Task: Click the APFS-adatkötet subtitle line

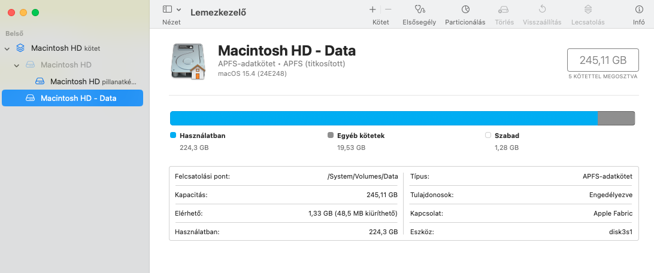Action: [281, 64]
